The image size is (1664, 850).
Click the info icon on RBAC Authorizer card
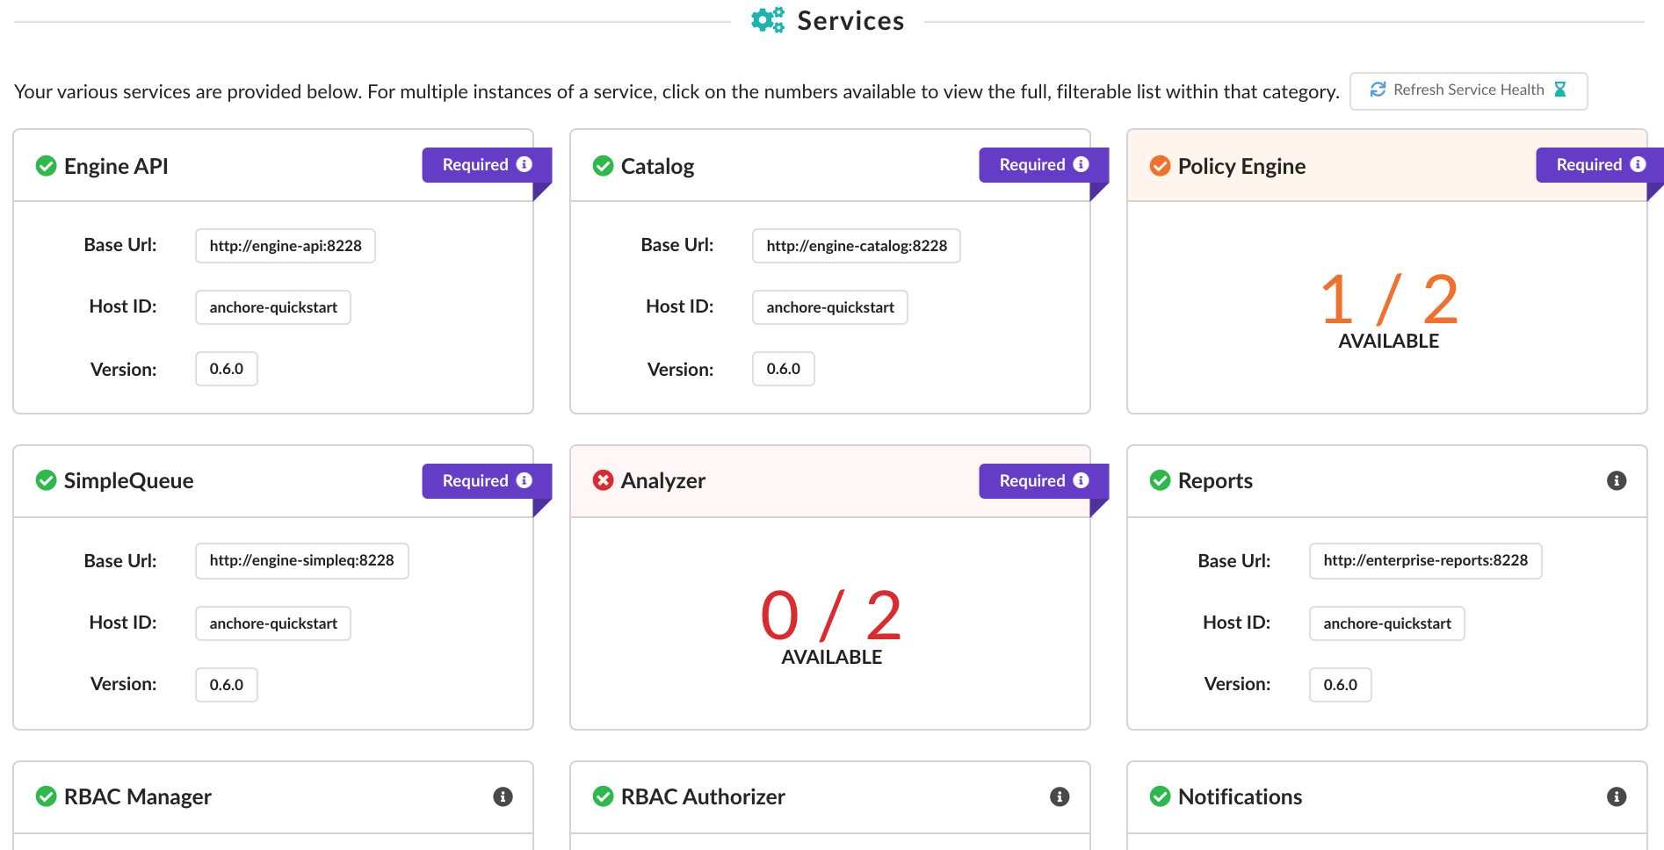(1060, 796)
